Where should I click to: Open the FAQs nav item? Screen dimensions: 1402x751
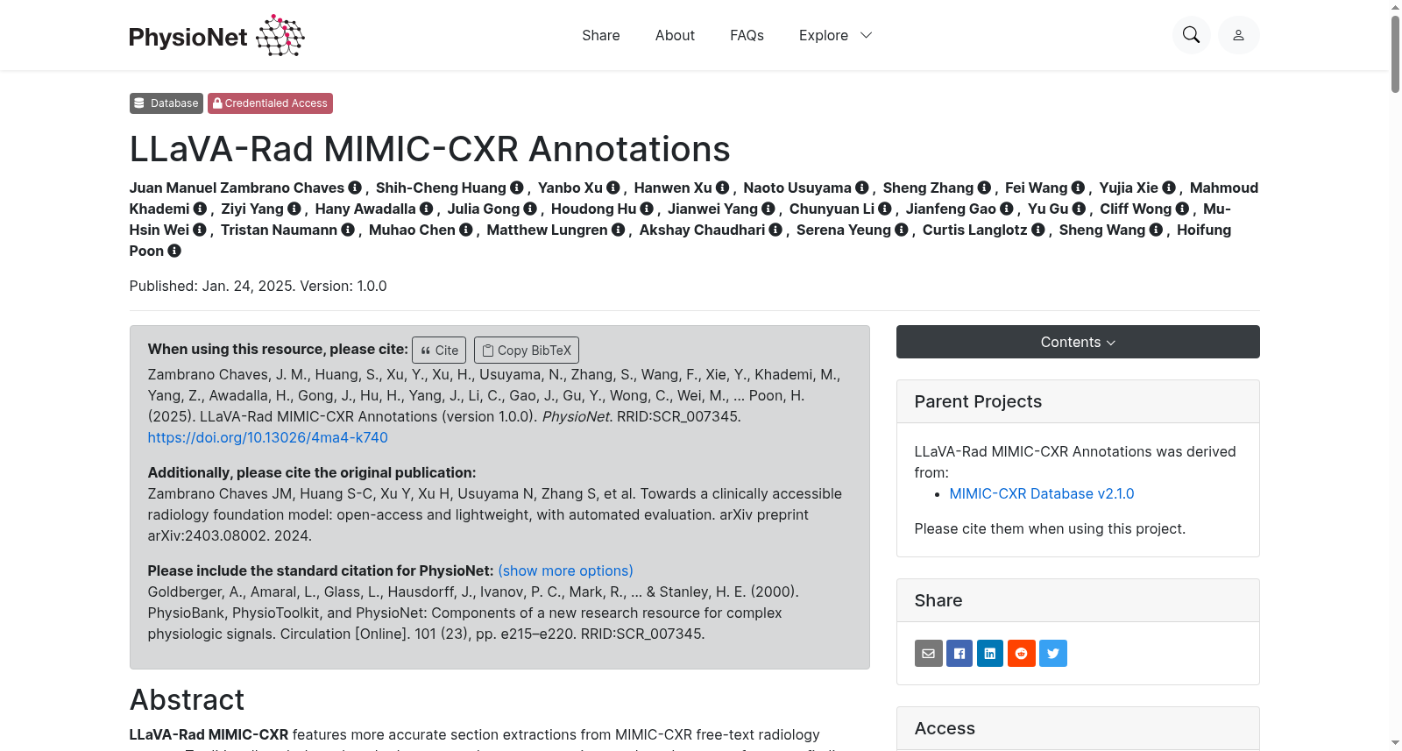pos(747,35)
